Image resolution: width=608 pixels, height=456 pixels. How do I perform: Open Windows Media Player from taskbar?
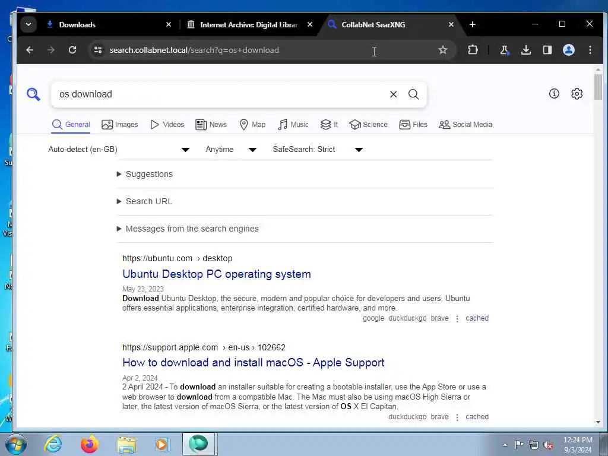coord(161,444)
